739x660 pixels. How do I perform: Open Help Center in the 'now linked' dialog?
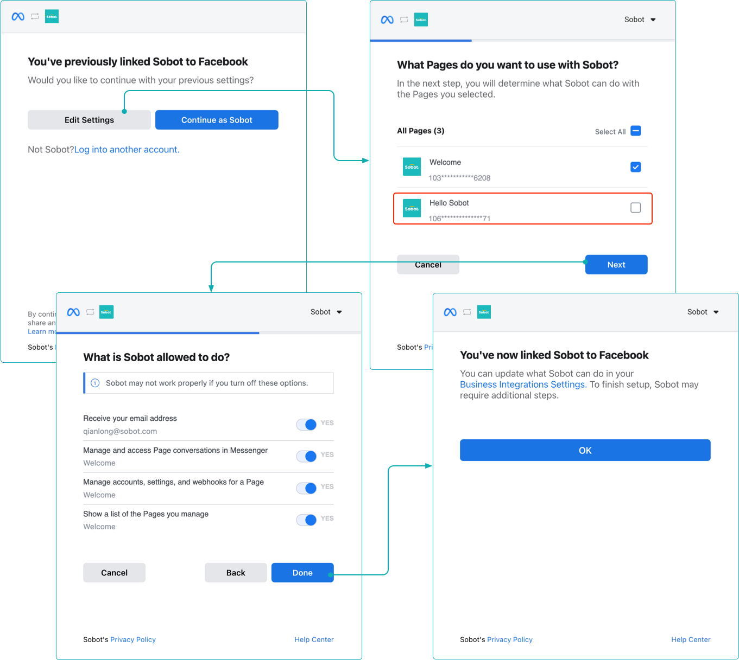[x=691, y=640]
